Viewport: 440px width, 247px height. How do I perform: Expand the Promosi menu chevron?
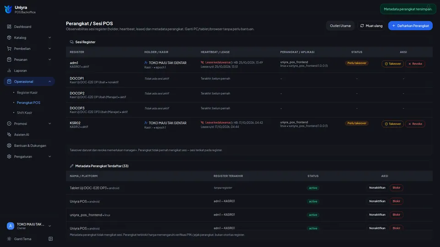pyautogui.click(x=49, y=123)
